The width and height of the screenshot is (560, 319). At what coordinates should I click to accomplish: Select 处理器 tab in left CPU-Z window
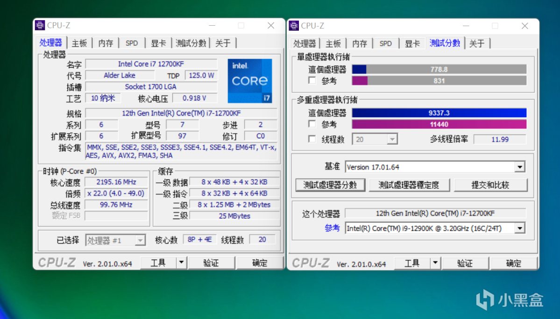(51, 43)
